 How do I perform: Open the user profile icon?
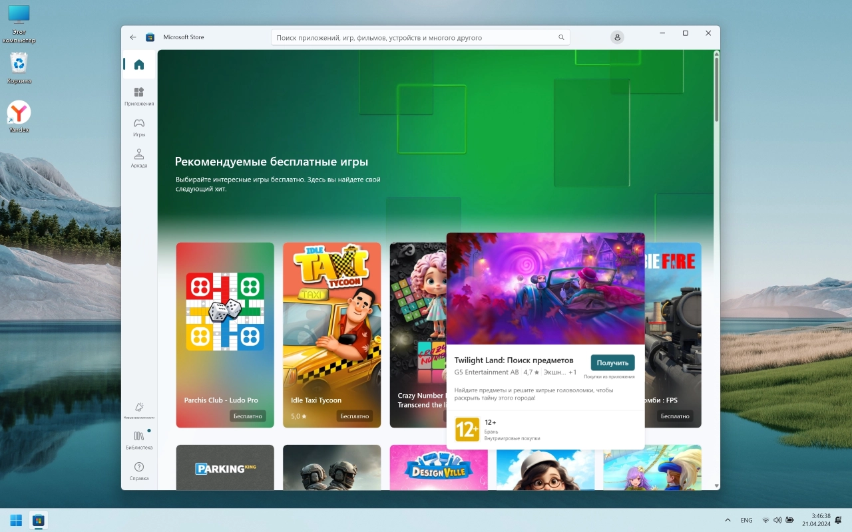point(618,37)
